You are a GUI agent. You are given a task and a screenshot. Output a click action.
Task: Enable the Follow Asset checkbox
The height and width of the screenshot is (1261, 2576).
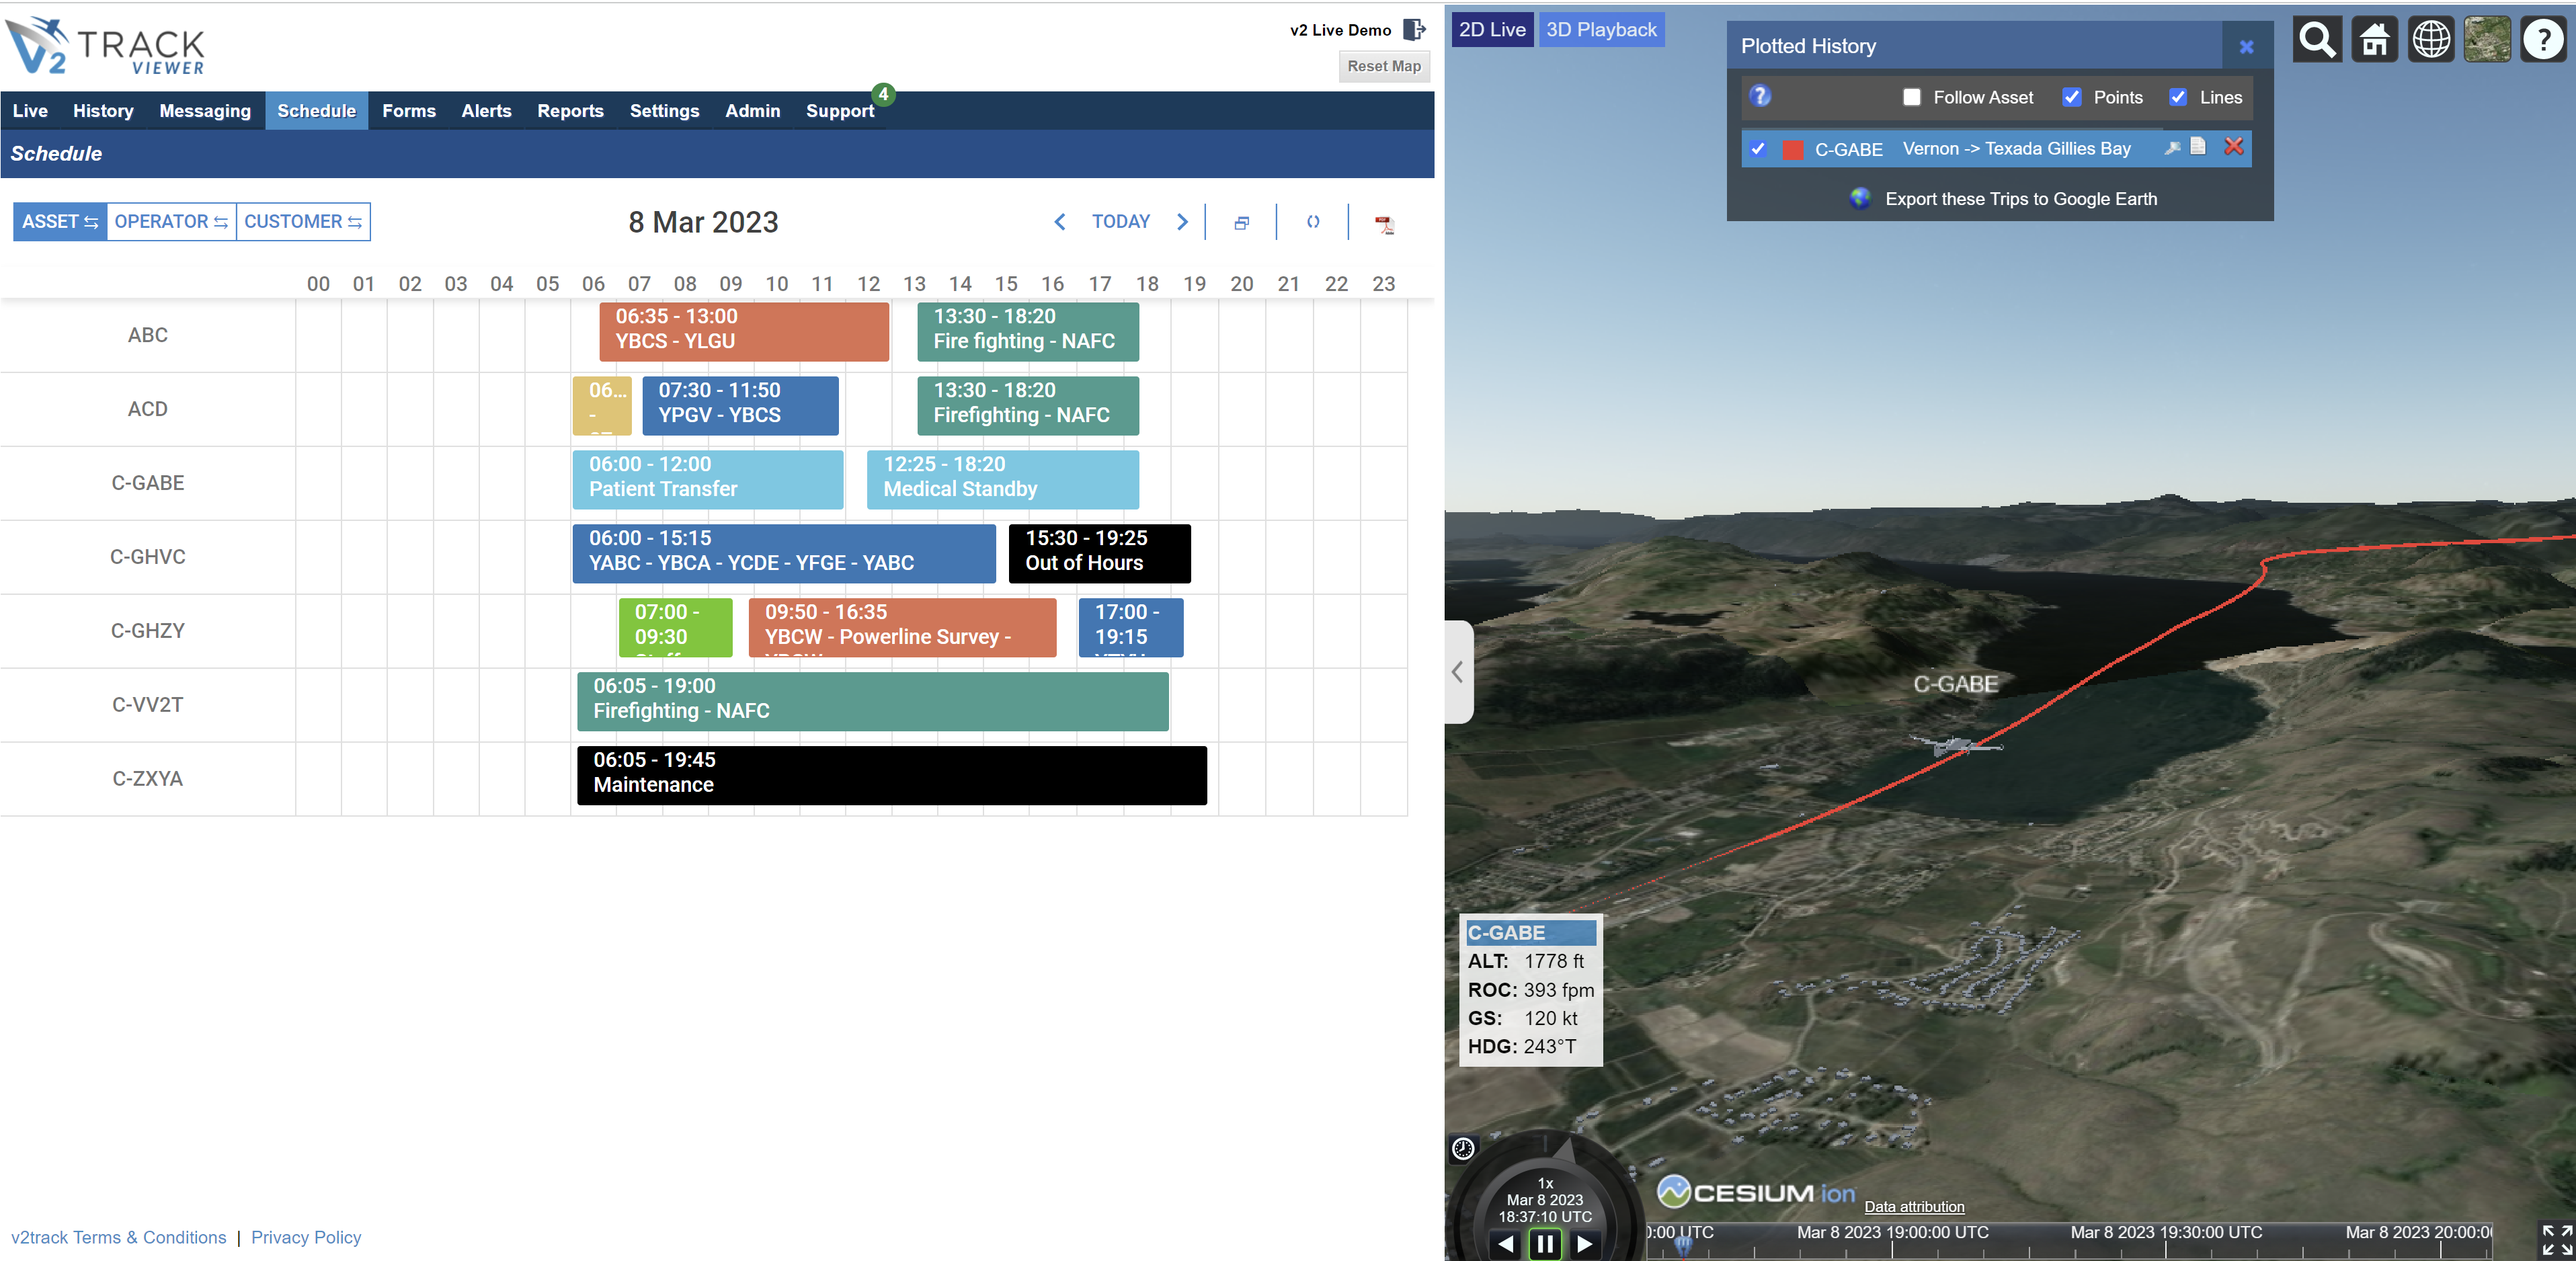[x=1912, y=97]
